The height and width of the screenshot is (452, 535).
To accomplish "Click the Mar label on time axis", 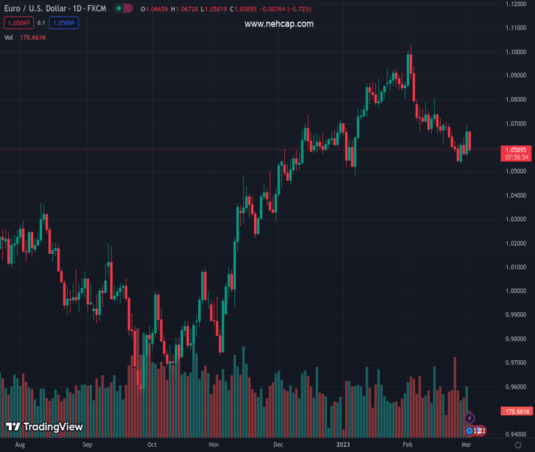I will pyautogui.click(x=465, y=445).
